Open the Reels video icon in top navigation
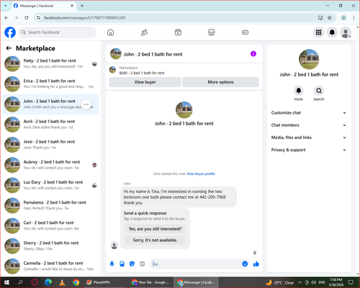 coord(178,32)
